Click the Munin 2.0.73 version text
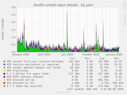127x95 pixels. [x=63, y=92]
